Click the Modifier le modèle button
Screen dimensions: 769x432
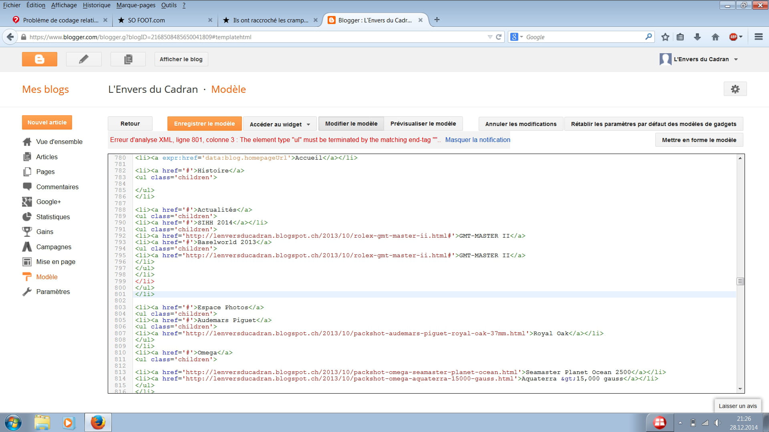pos(351,124)
